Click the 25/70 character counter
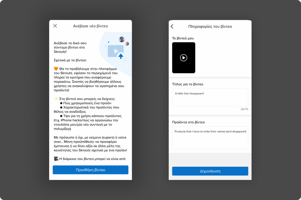 tap(244, 109)
